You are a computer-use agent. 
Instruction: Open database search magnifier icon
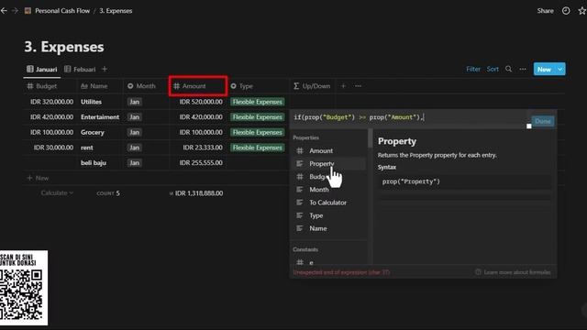click(x=508, y=69)
